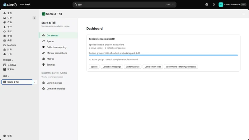
Task: Click the custom groups progress bar
Action: tap(163, 55)
